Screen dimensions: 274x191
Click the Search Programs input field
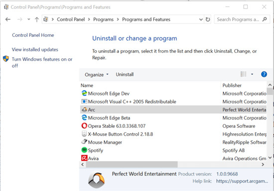pyautogui.click(x=238, y=19)
